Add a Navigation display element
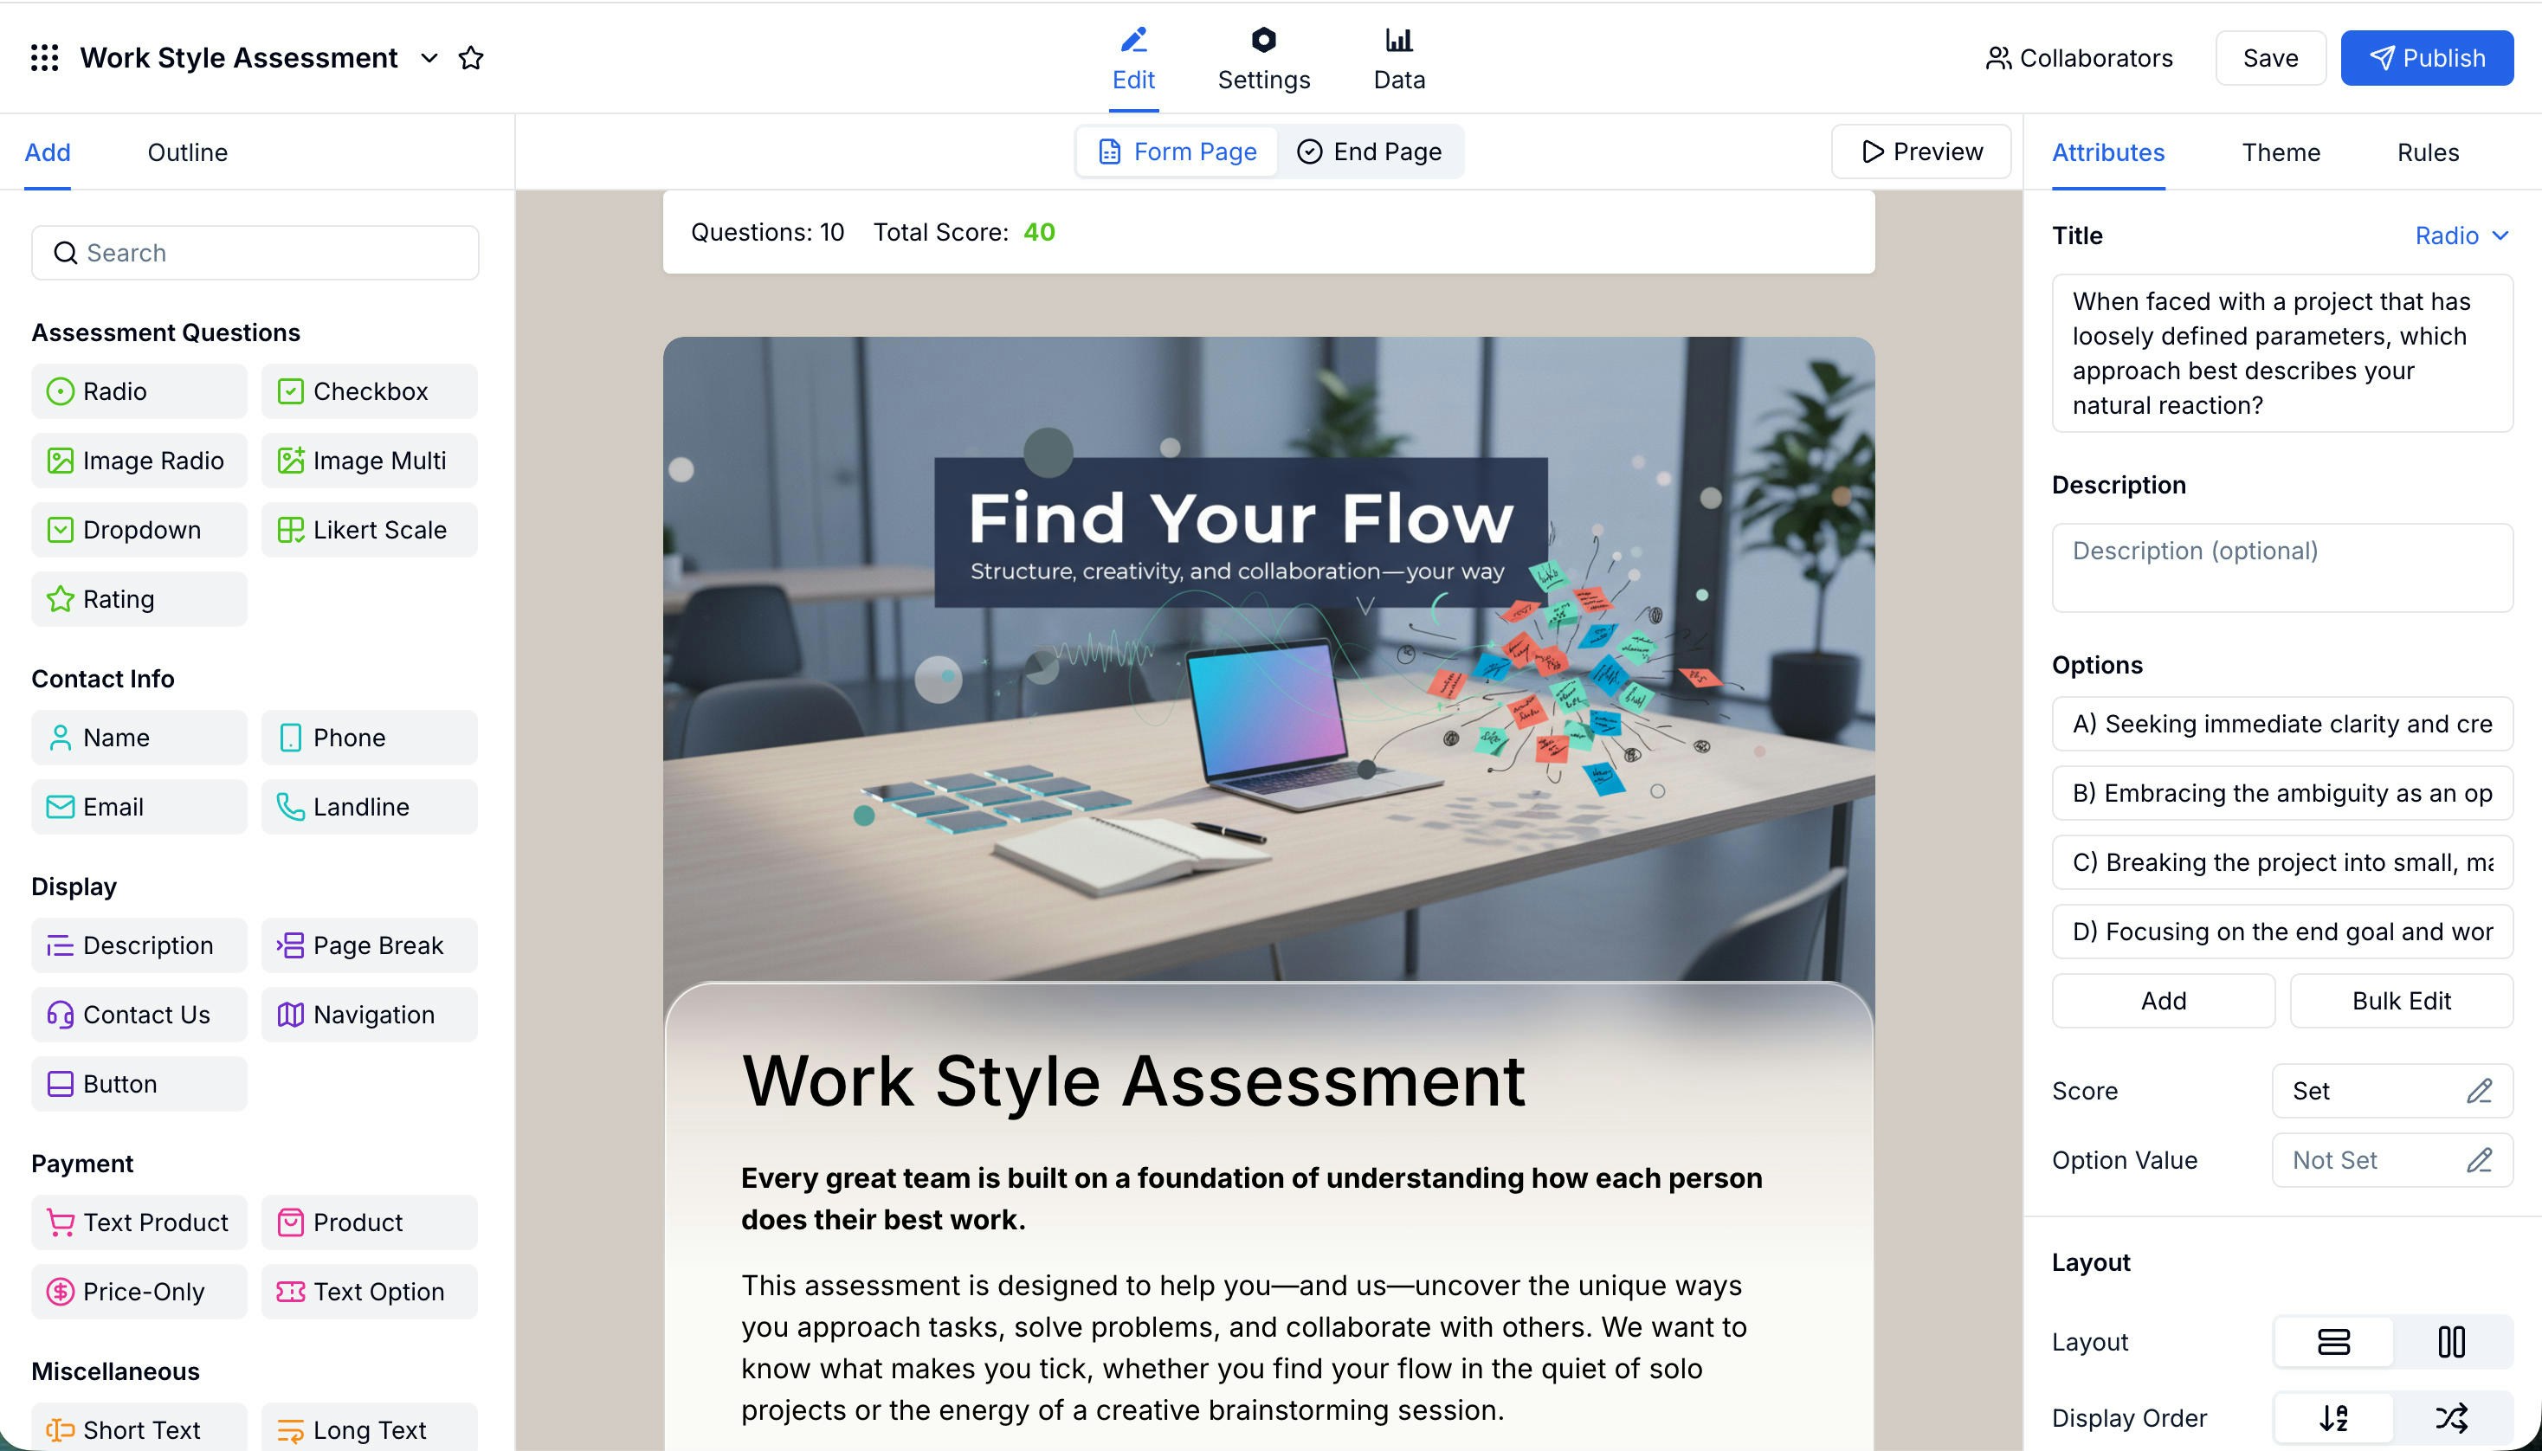The image size is (2542, 1451). pos(368,1015)
